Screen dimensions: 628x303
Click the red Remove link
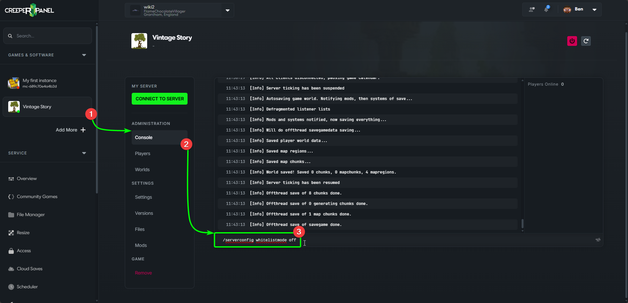(x=143, y=273)
